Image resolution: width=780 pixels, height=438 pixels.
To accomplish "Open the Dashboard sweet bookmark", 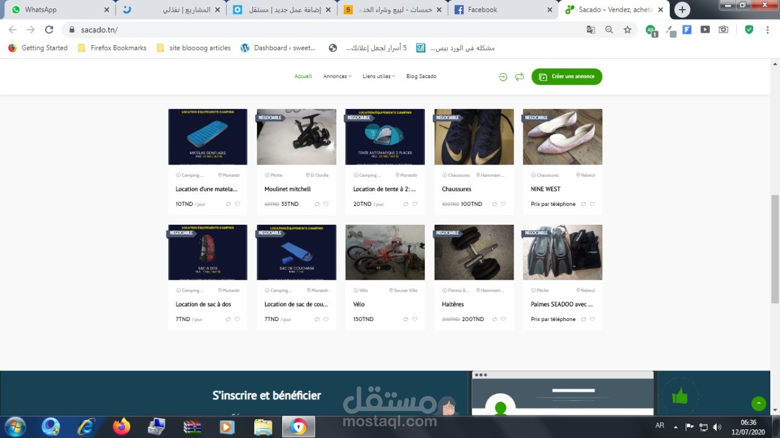I will tap(278, 48).
